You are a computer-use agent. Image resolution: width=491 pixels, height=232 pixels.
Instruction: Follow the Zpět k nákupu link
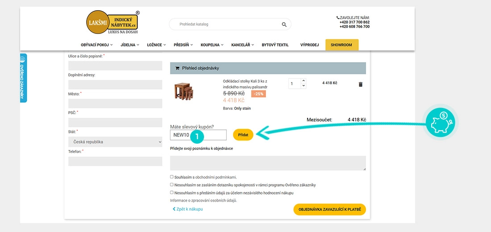click(188, 209)
